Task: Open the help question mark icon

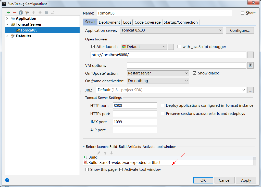Action: 7,180
